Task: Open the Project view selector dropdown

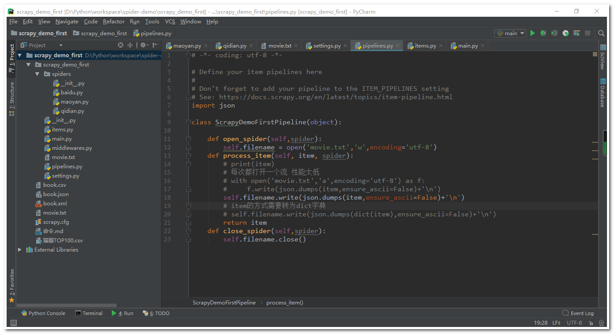Action: point(42,45)
